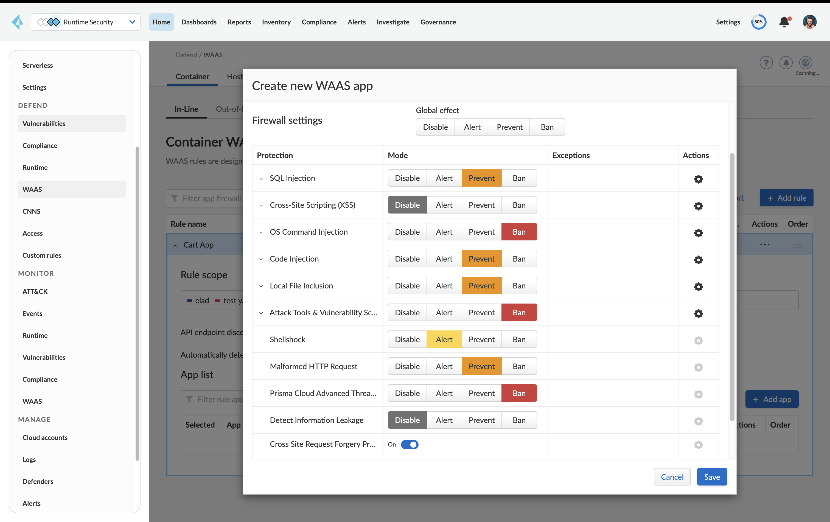Click the Add rule button
Screen dimensions: 830x522
click(786, 198)
